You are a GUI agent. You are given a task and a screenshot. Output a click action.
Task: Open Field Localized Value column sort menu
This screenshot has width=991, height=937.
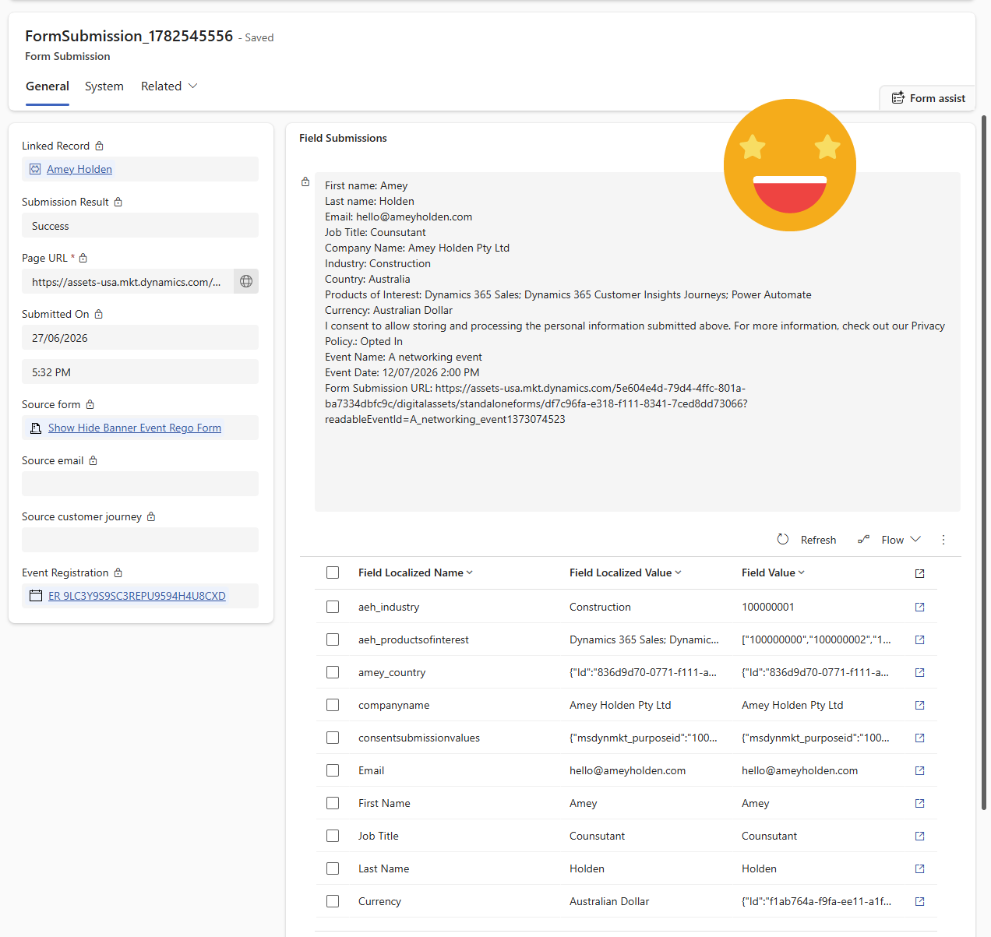[625, 572]
